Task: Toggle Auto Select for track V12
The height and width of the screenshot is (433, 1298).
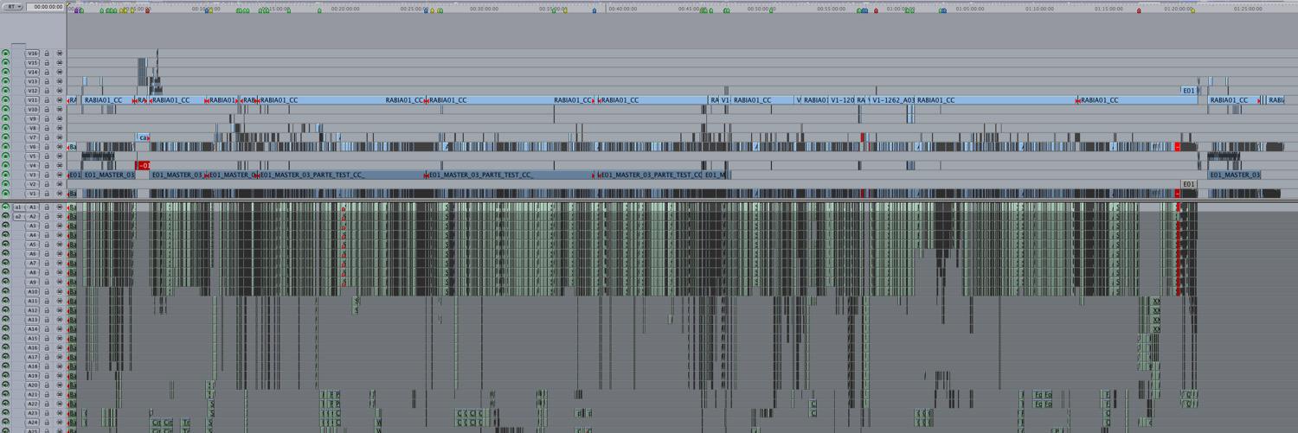Action: 60,91
